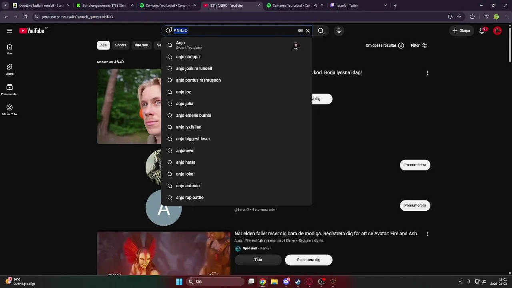Open the on-screen keyboard icon in search box

point(300,31)
